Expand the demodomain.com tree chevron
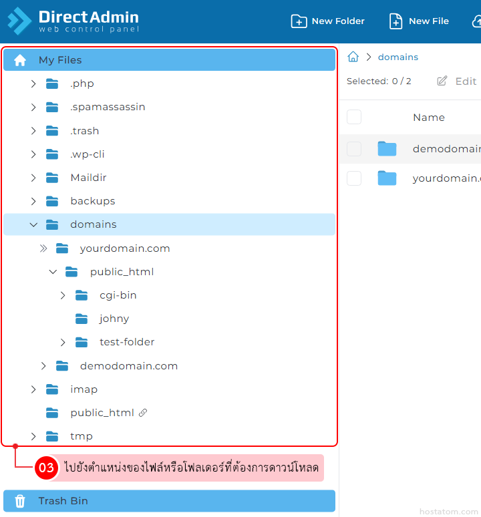The width and height of the screenshot is (481, 517). pos(43,366)
